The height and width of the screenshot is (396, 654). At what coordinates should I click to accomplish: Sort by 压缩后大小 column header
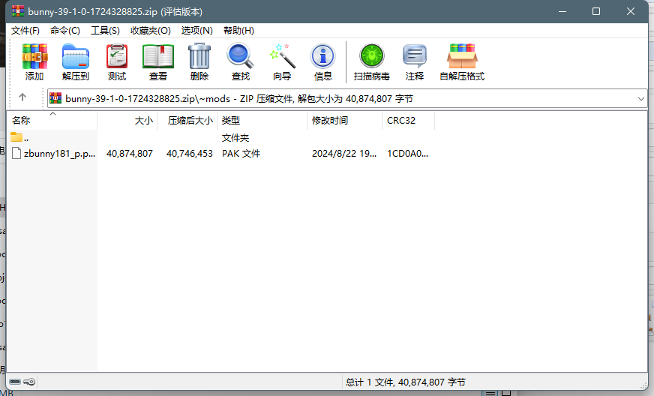(x=187, y=121)
